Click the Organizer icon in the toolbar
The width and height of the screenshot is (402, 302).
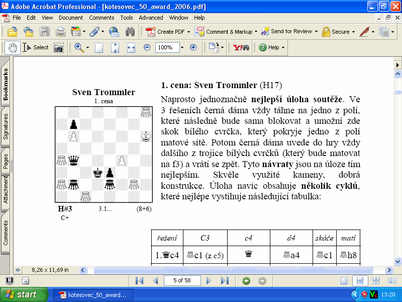tap(29, 32)
